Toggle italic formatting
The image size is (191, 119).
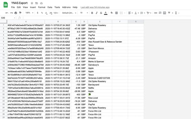click(97, 13)
